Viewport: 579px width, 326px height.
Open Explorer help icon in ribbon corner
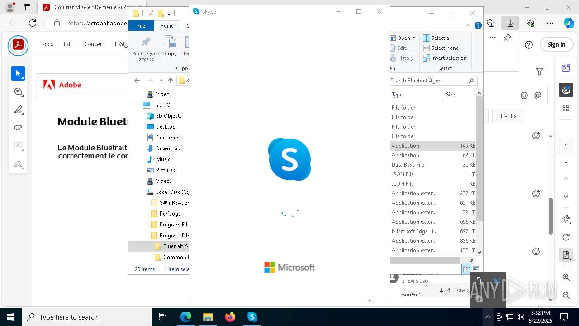point(478,26)
